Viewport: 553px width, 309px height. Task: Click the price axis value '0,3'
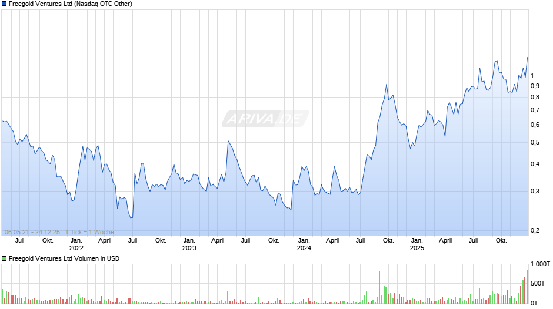click(535, 192)
